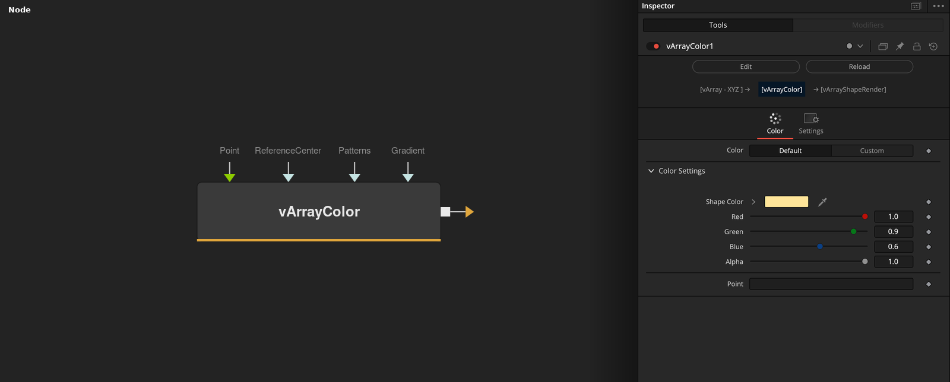The height and width of the screenshot is (382, 950).
Task: Click the vArrayColor1 versions icon
Action: pos(883,46)
